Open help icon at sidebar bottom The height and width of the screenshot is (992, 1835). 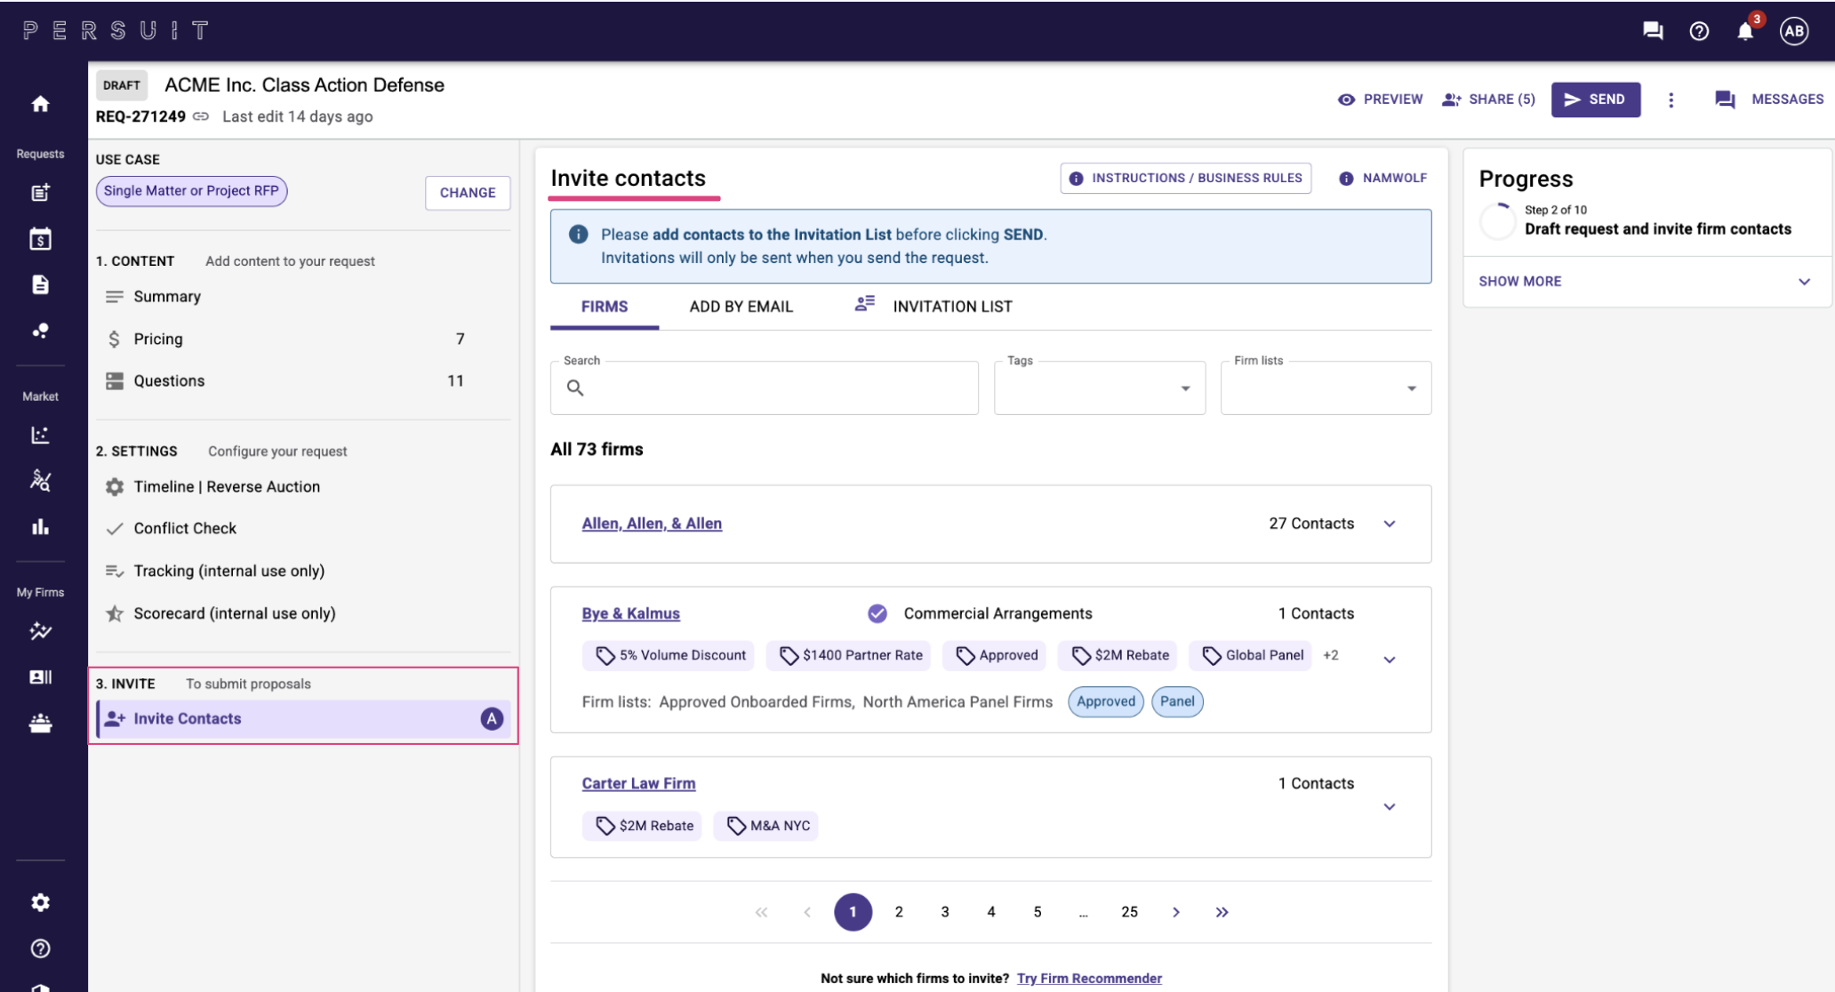tap(40, 948)
